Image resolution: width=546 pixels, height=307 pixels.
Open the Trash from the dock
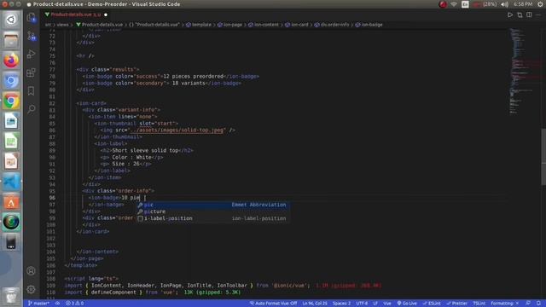(11, 297)
